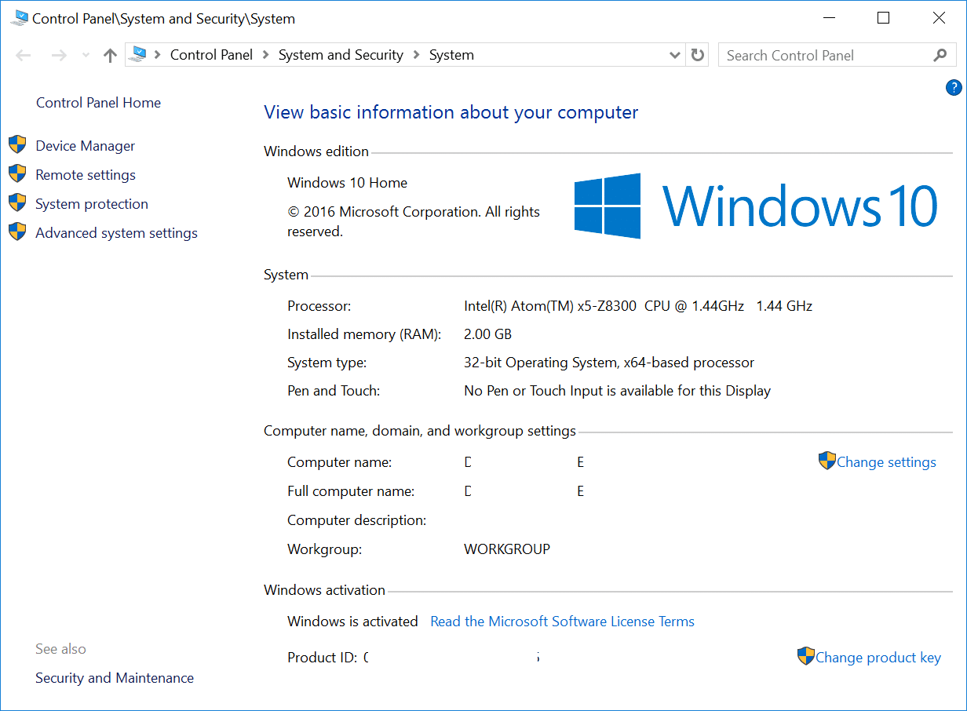Expand the chevron after Control Panel breadcrumb
The image size is (967, 711).
click(x=265, y=55)
